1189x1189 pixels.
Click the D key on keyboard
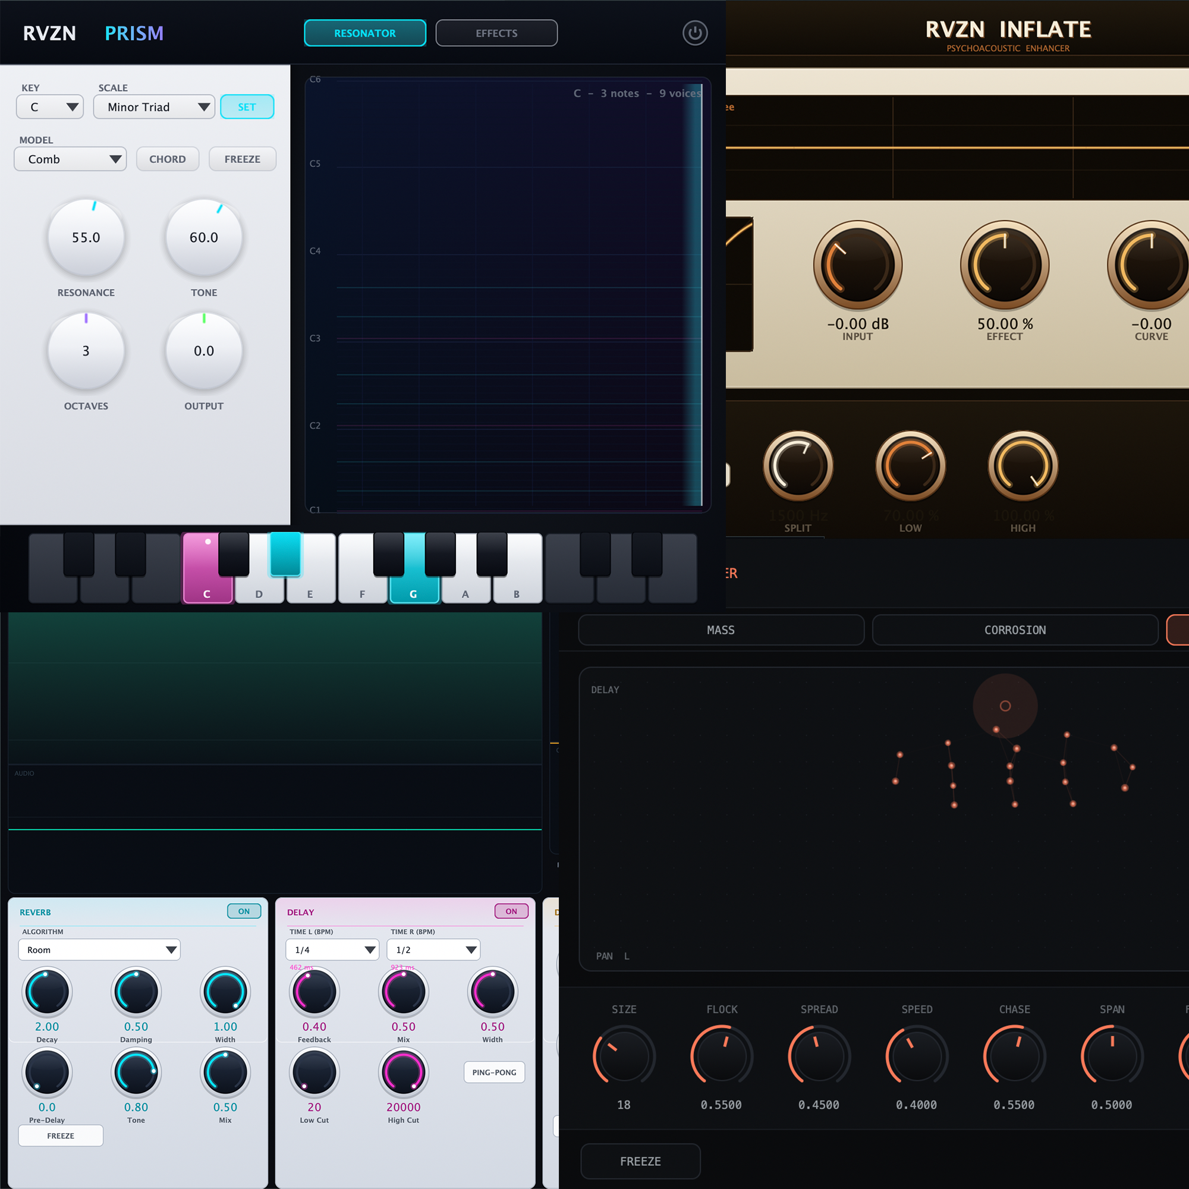coord(259,590)
